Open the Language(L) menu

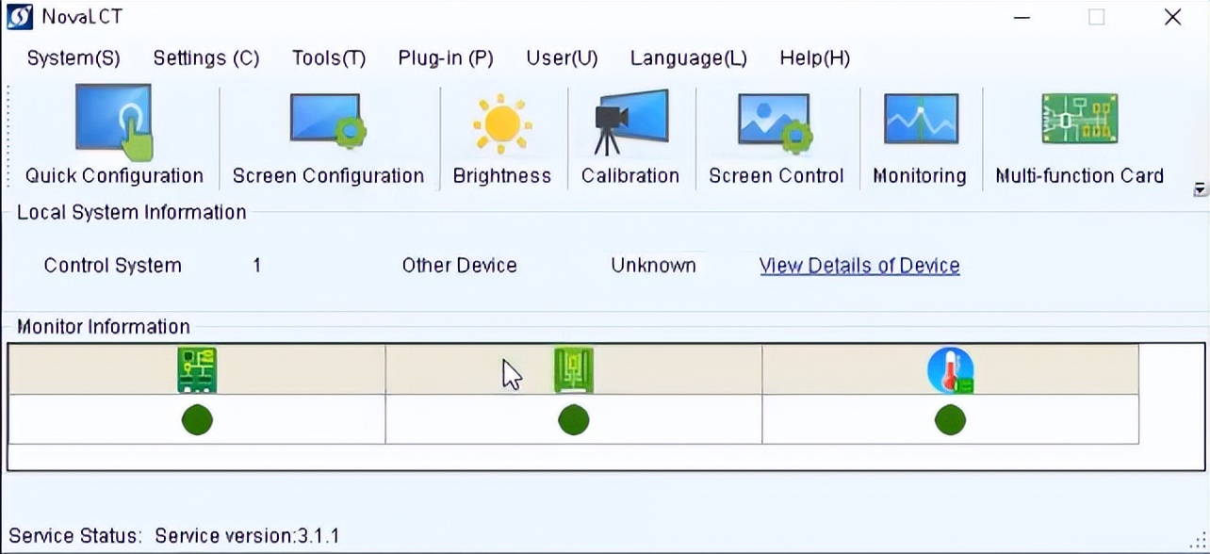(688, 58)
